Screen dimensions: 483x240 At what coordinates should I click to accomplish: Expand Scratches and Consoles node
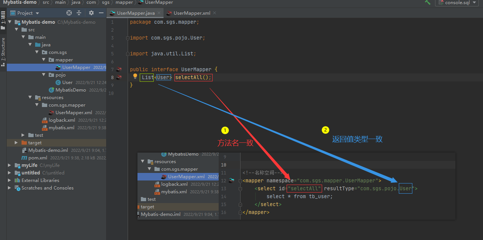9,188
